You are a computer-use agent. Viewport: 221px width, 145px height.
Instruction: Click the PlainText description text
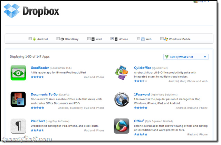point(65,126)
